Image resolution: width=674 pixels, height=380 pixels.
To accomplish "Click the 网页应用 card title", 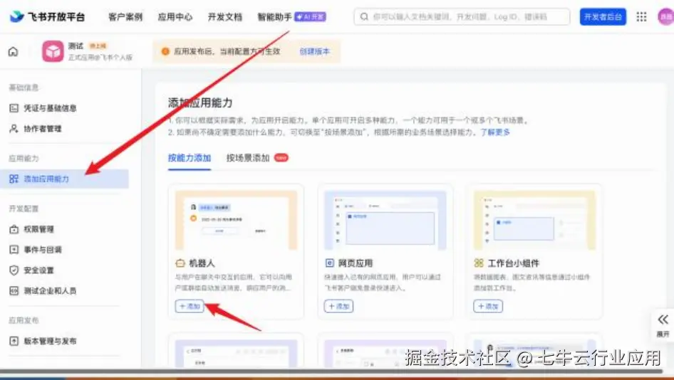I will pos(355,263).
